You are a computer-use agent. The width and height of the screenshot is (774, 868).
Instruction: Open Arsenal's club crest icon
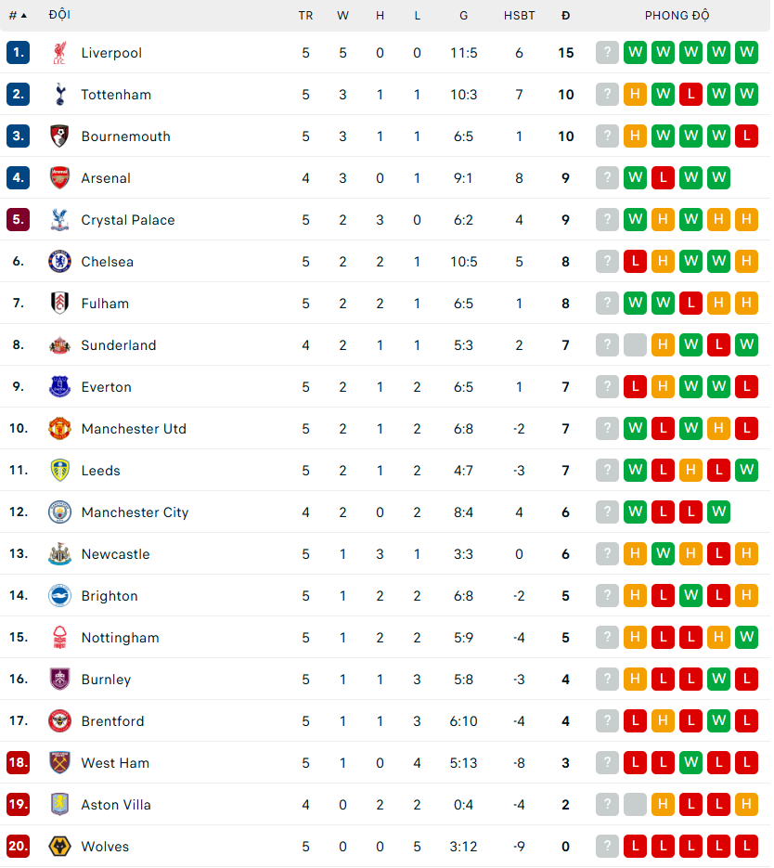59,177
